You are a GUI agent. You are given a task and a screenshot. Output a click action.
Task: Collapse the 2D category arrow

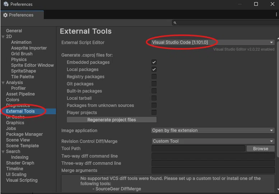[3, 37]
